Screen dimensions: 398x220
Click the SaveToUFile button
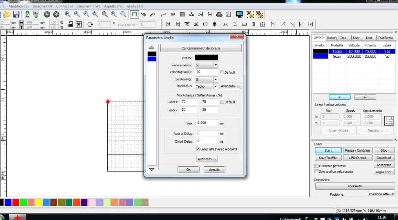(328, 157)
